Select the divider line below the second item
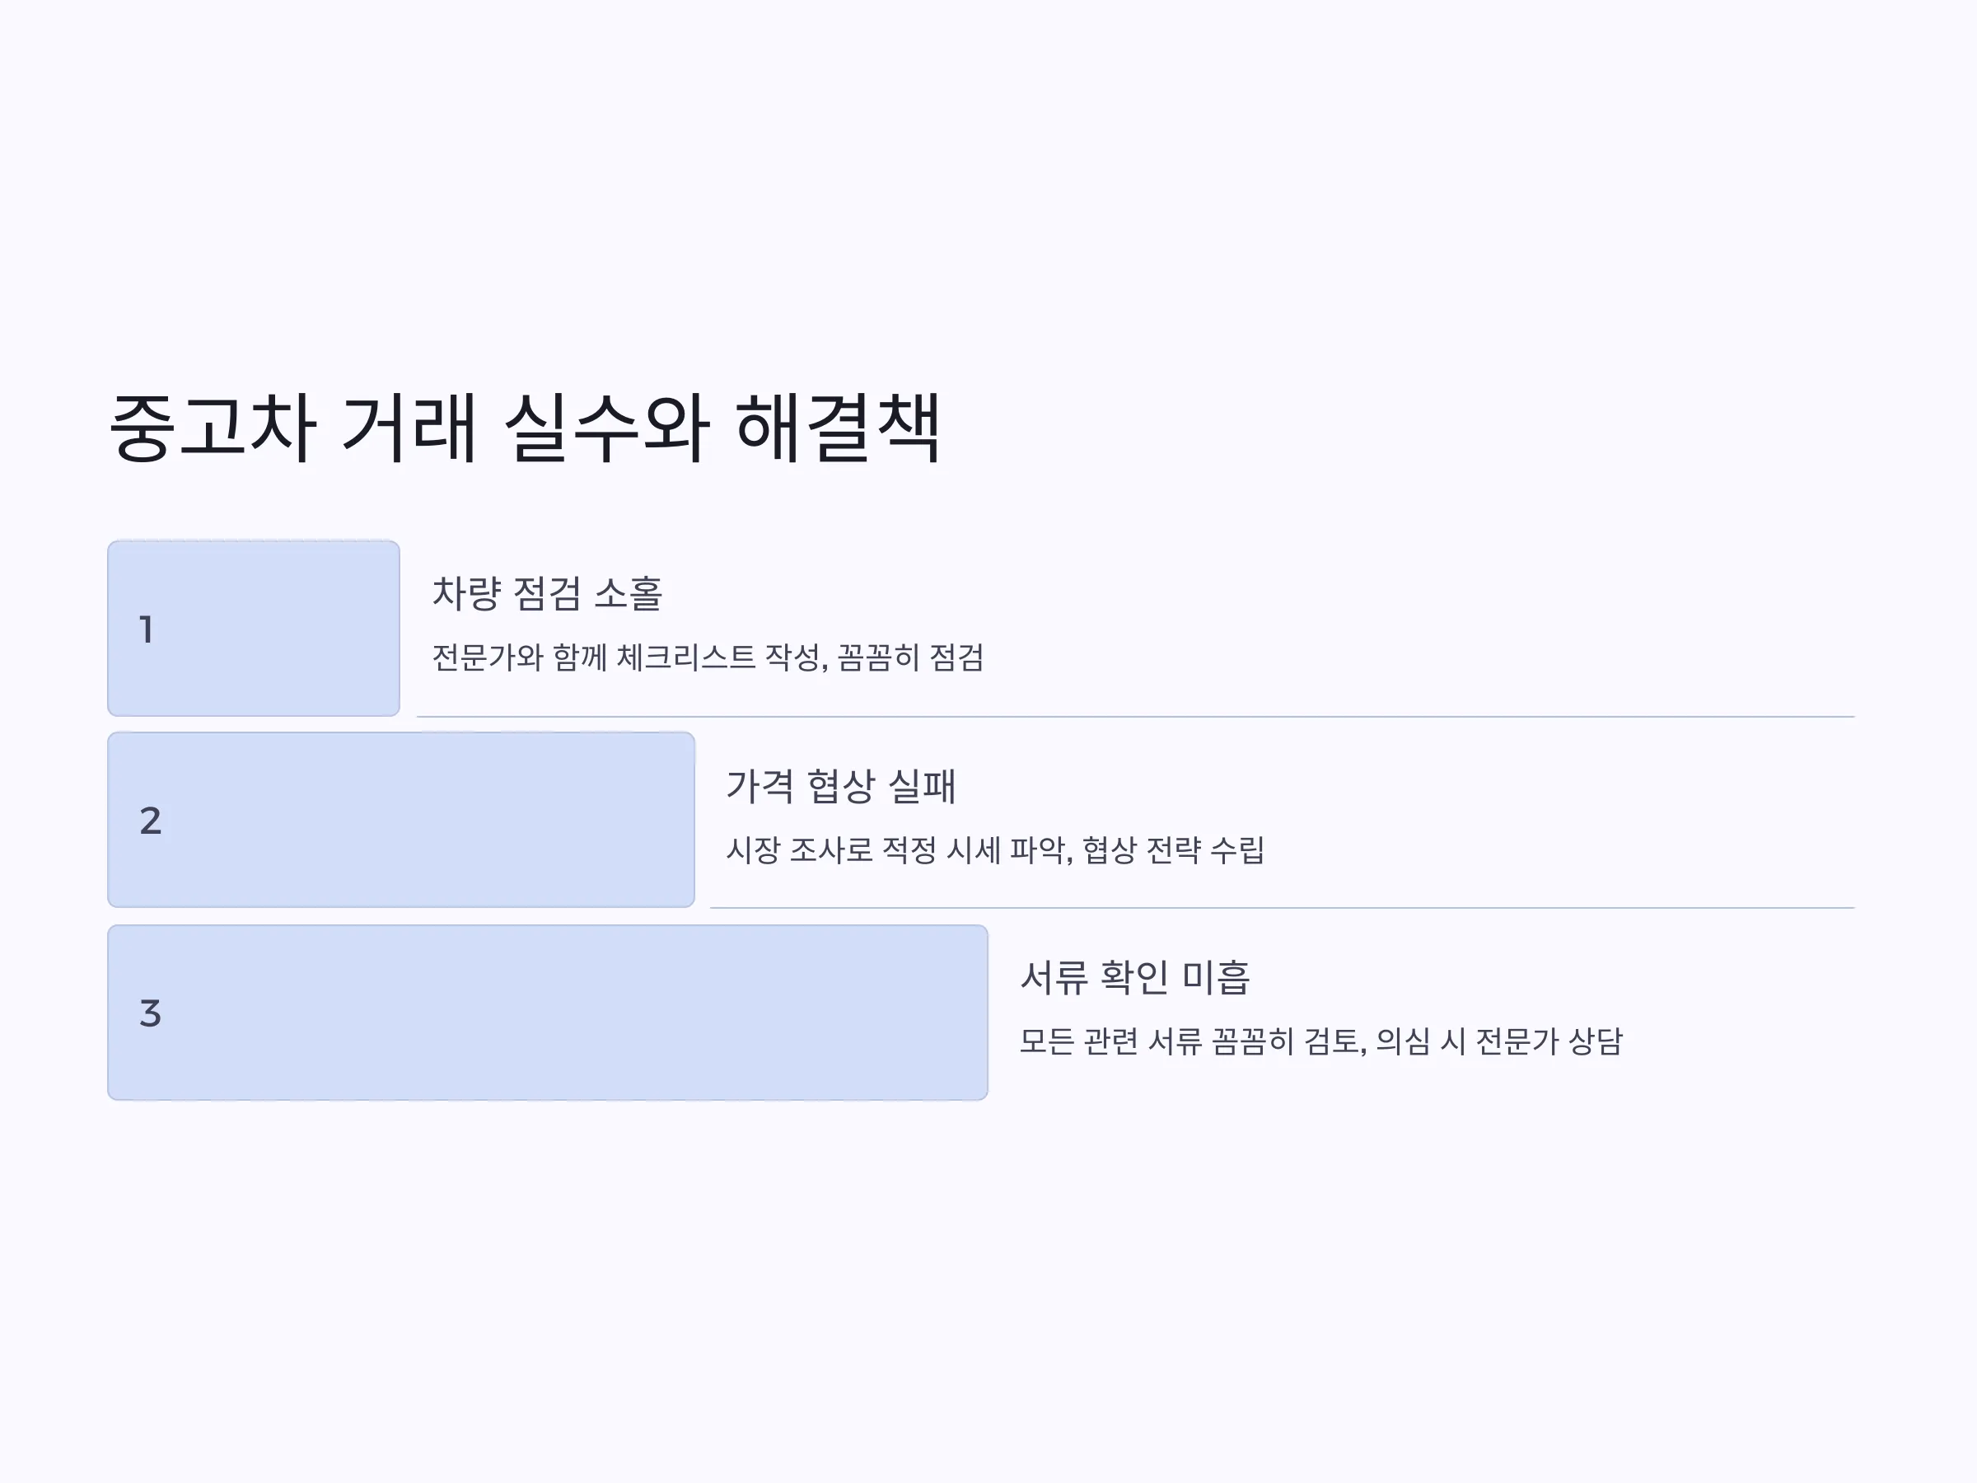1977x1483 pixels. [x=1282, y=908]
